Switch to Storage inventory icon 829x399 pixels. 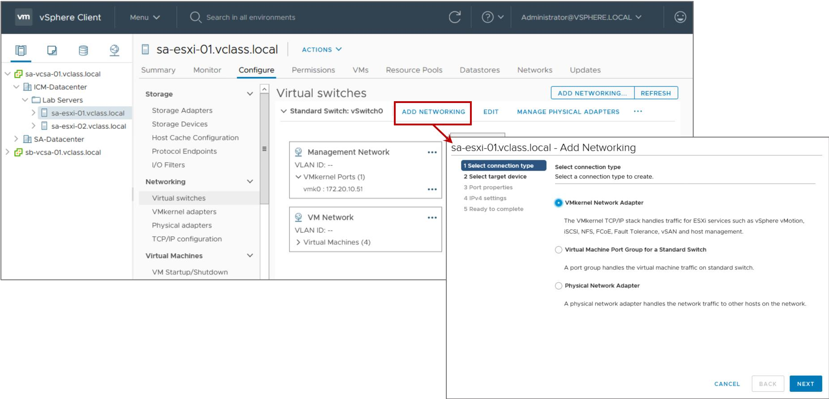point(83,50)
